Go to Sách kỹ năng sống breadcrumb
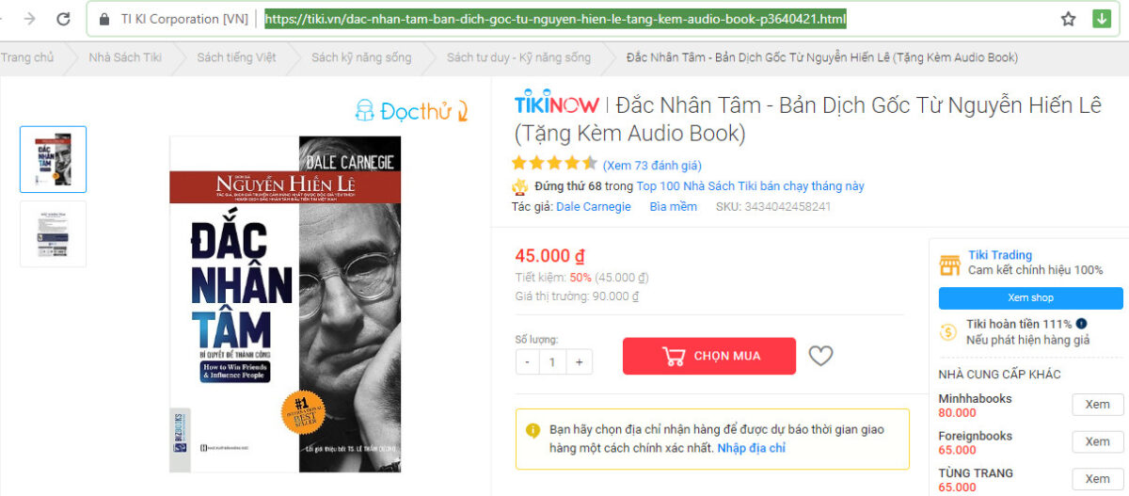 pos(361,57)
